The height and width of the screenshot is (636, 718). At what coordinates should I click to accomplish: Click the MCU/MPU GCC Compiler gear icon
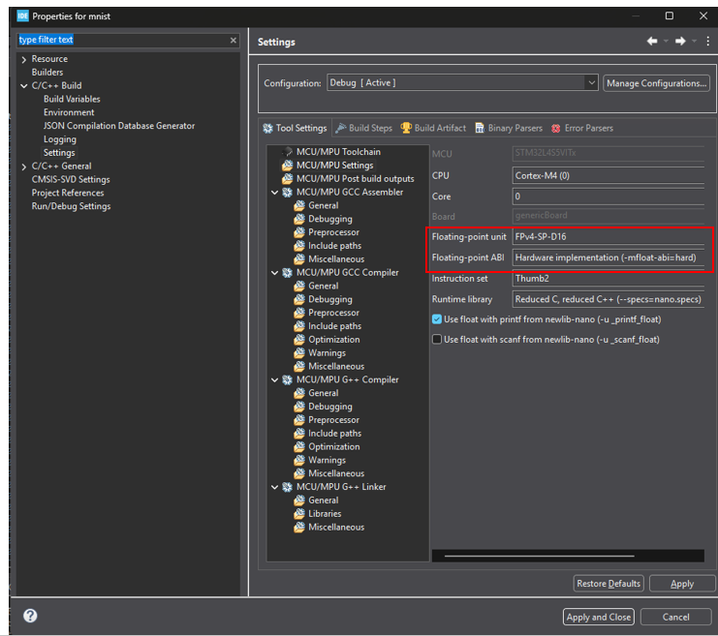[x=287, y=272]
